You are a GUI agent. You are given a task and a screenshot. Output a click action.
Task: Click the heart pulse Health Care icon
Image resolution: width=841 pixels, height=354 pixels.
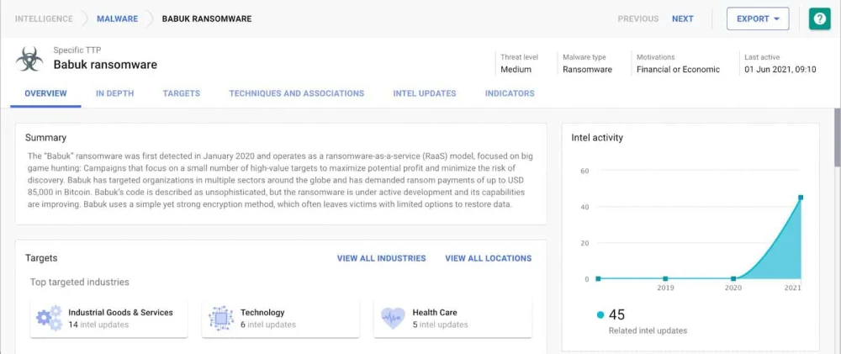point(393,318)
